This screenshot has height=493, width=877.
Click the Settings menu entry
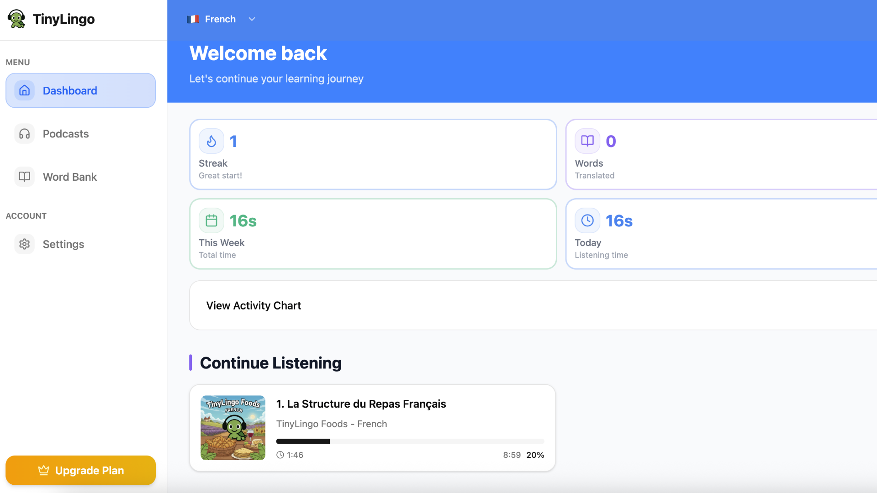63,244
